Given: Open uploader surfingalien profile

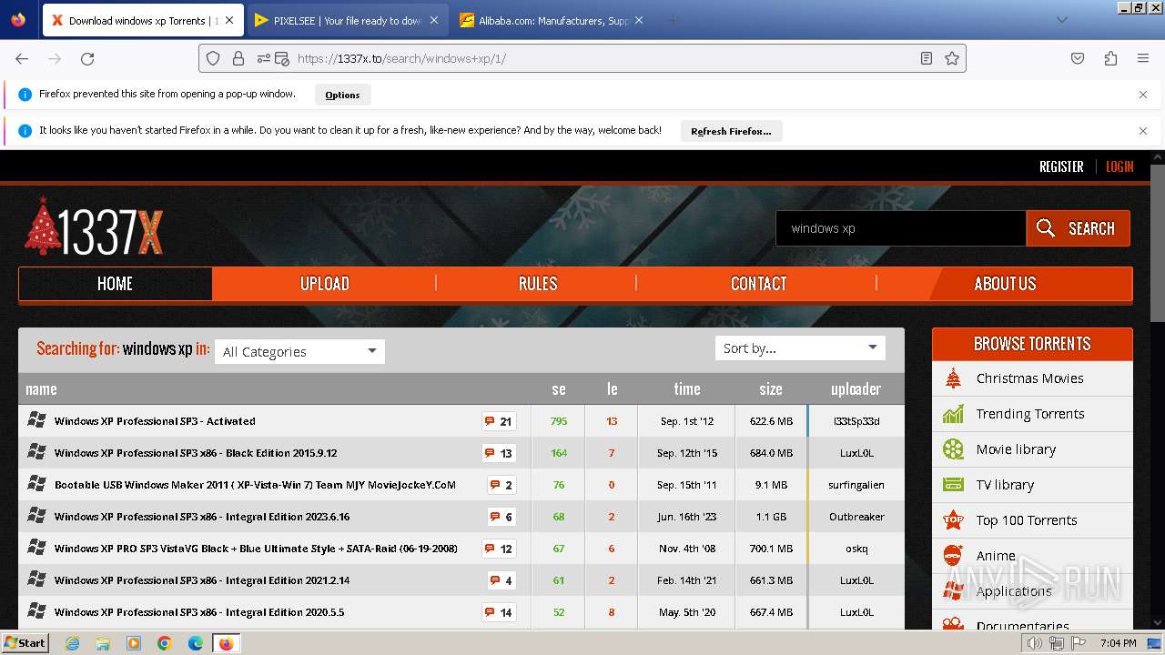Looking at the screenshot, I should (x=856, y=485).
